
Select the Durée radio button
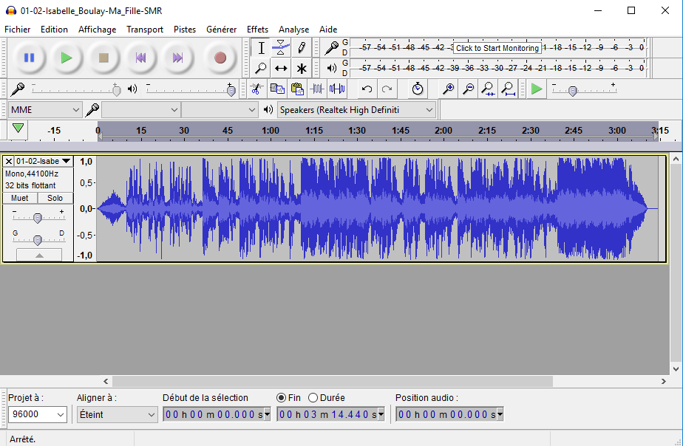[x=313, y=398]
